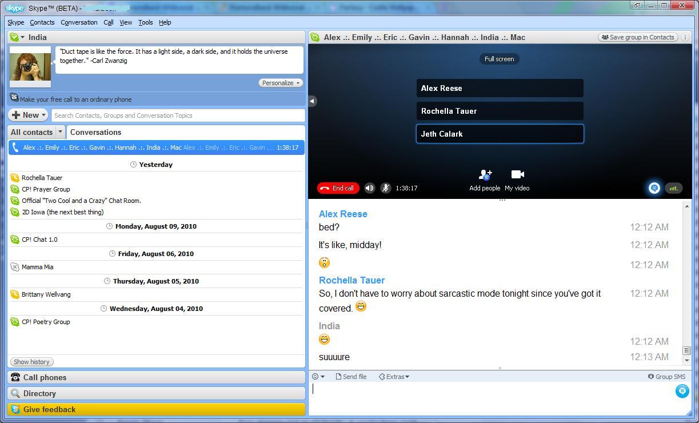Select Alex Reese call participant
The image size is (699, 423).
[500, 88]
